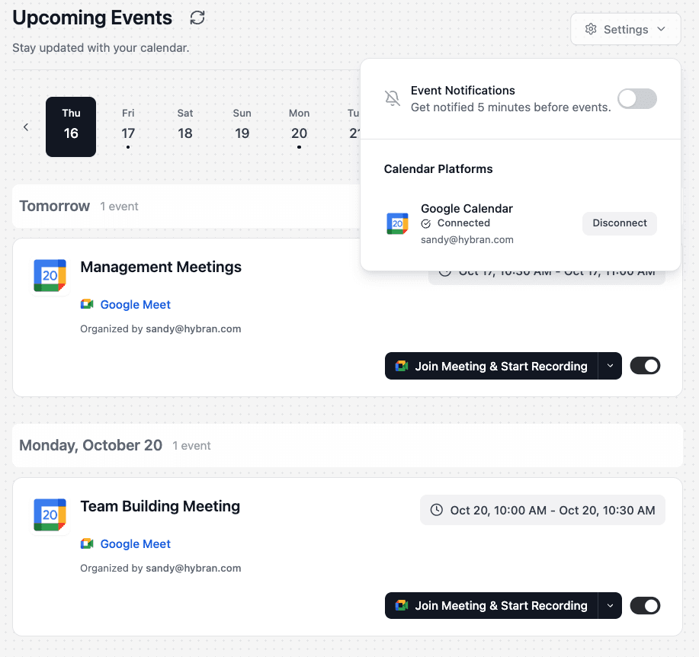Click Google Meet icon under Management Meetings
Screen dimensions: 699x657
point(87,304)
